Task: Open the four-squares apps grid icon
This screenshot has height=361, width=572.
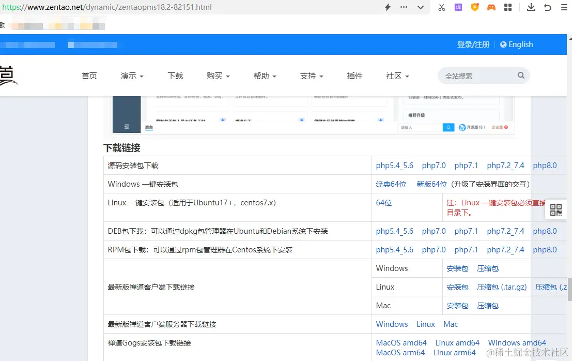Action: pos(508,7)
